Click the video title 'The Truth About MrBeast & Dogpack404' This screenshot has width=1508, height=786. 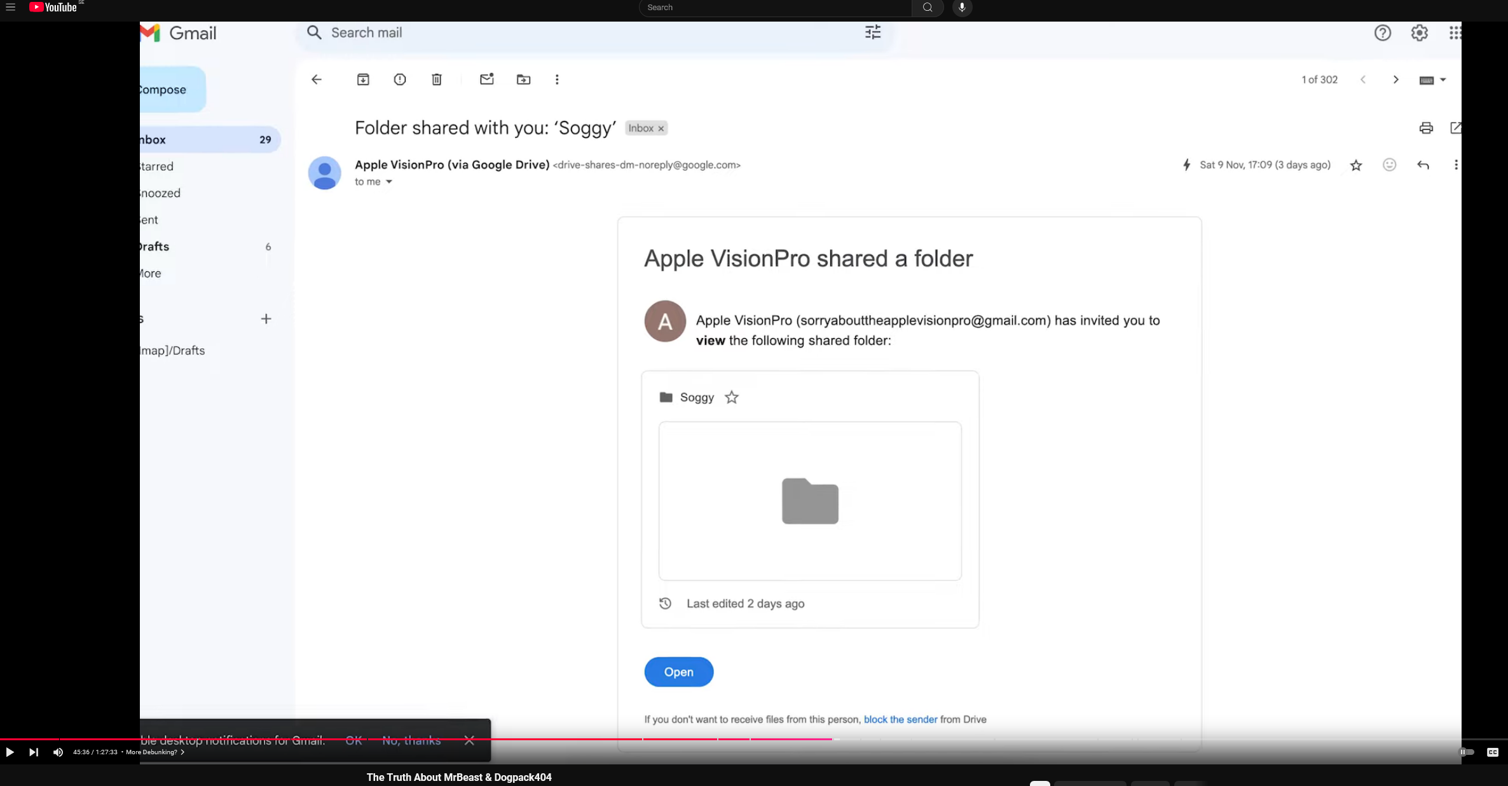(x=459, y=777)
